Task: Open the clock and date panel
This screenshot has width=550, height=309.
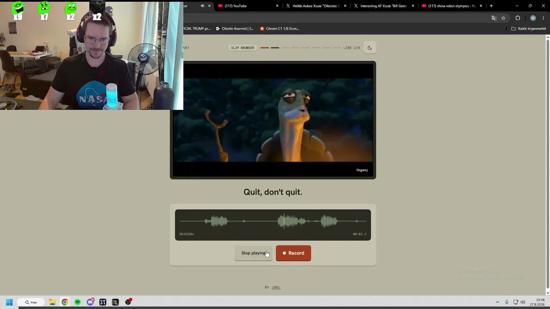Action: (538, 302)
